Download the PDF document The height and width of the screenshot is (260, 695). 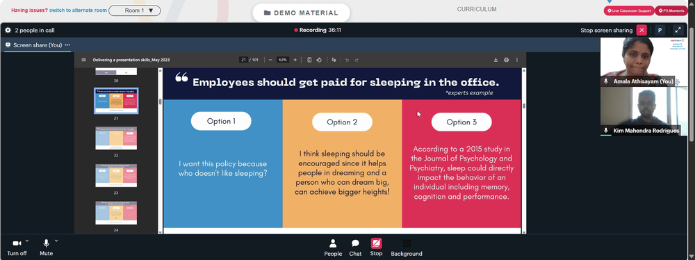click(496, 60)
